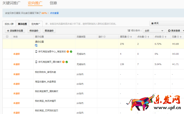The height and width of the screenshot is (114, 184).
Task: Click the help icon next to 花费 header
Action: click(178, 37)
